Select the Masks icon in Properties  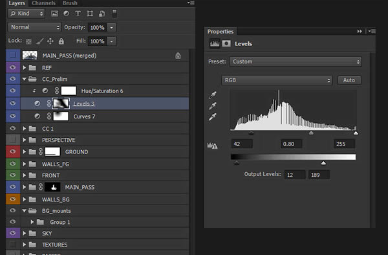coord(226,43)
